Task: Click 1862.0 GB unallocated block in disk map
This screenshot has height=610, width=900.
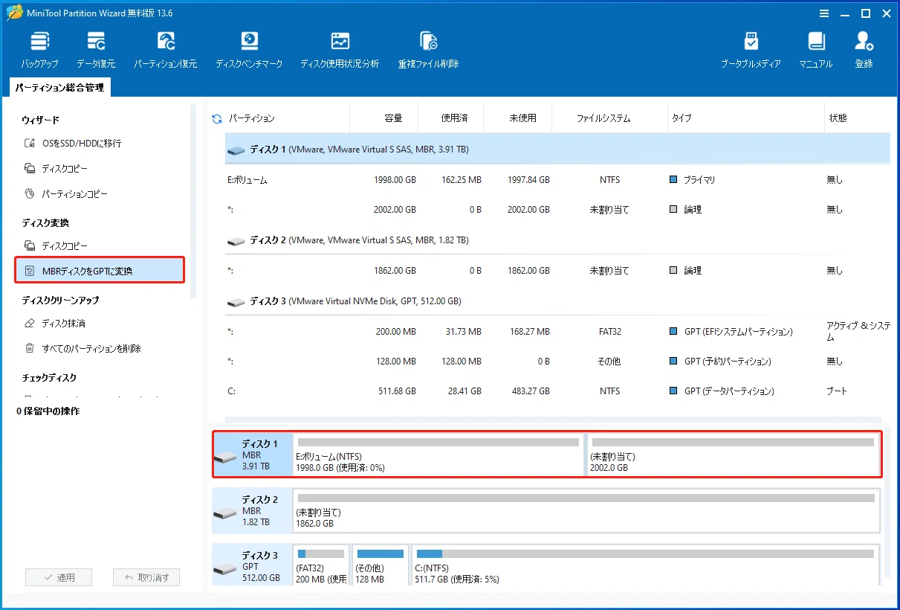Action: click(x=586, y=511)
